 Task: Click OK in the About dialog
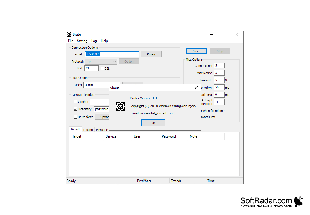tap(153, 123)
